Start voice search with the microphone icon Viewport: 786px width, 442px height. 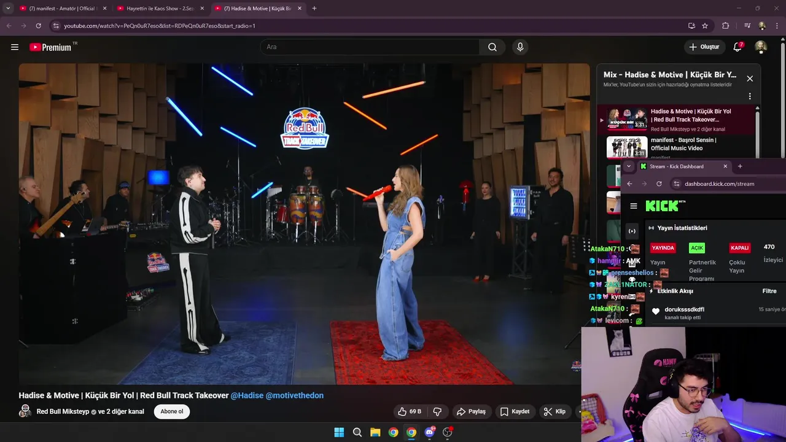(520, 47)
